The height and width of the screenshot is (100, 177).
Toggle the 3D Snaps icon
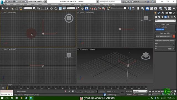pos(91,8)
